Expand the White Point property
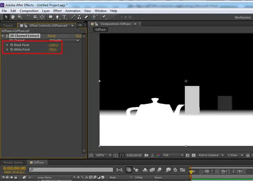Screen dimensions: 253x181 pos(7,49)
